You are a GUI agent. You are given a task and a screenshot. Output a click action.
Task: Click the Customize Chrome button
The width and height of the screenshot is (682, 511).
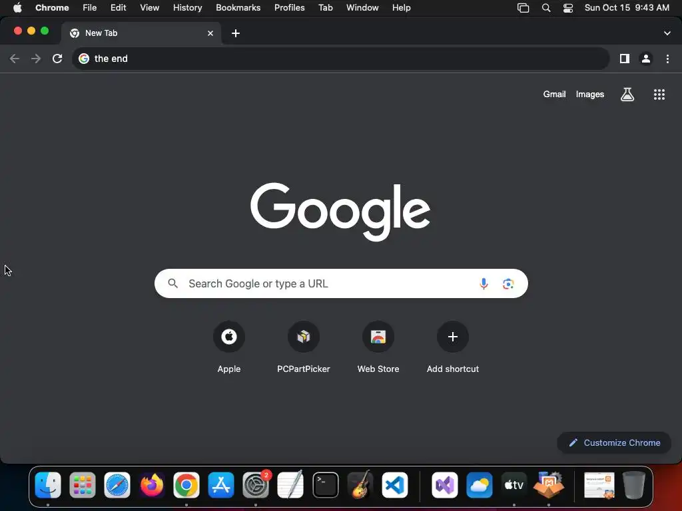coord(614,442)
